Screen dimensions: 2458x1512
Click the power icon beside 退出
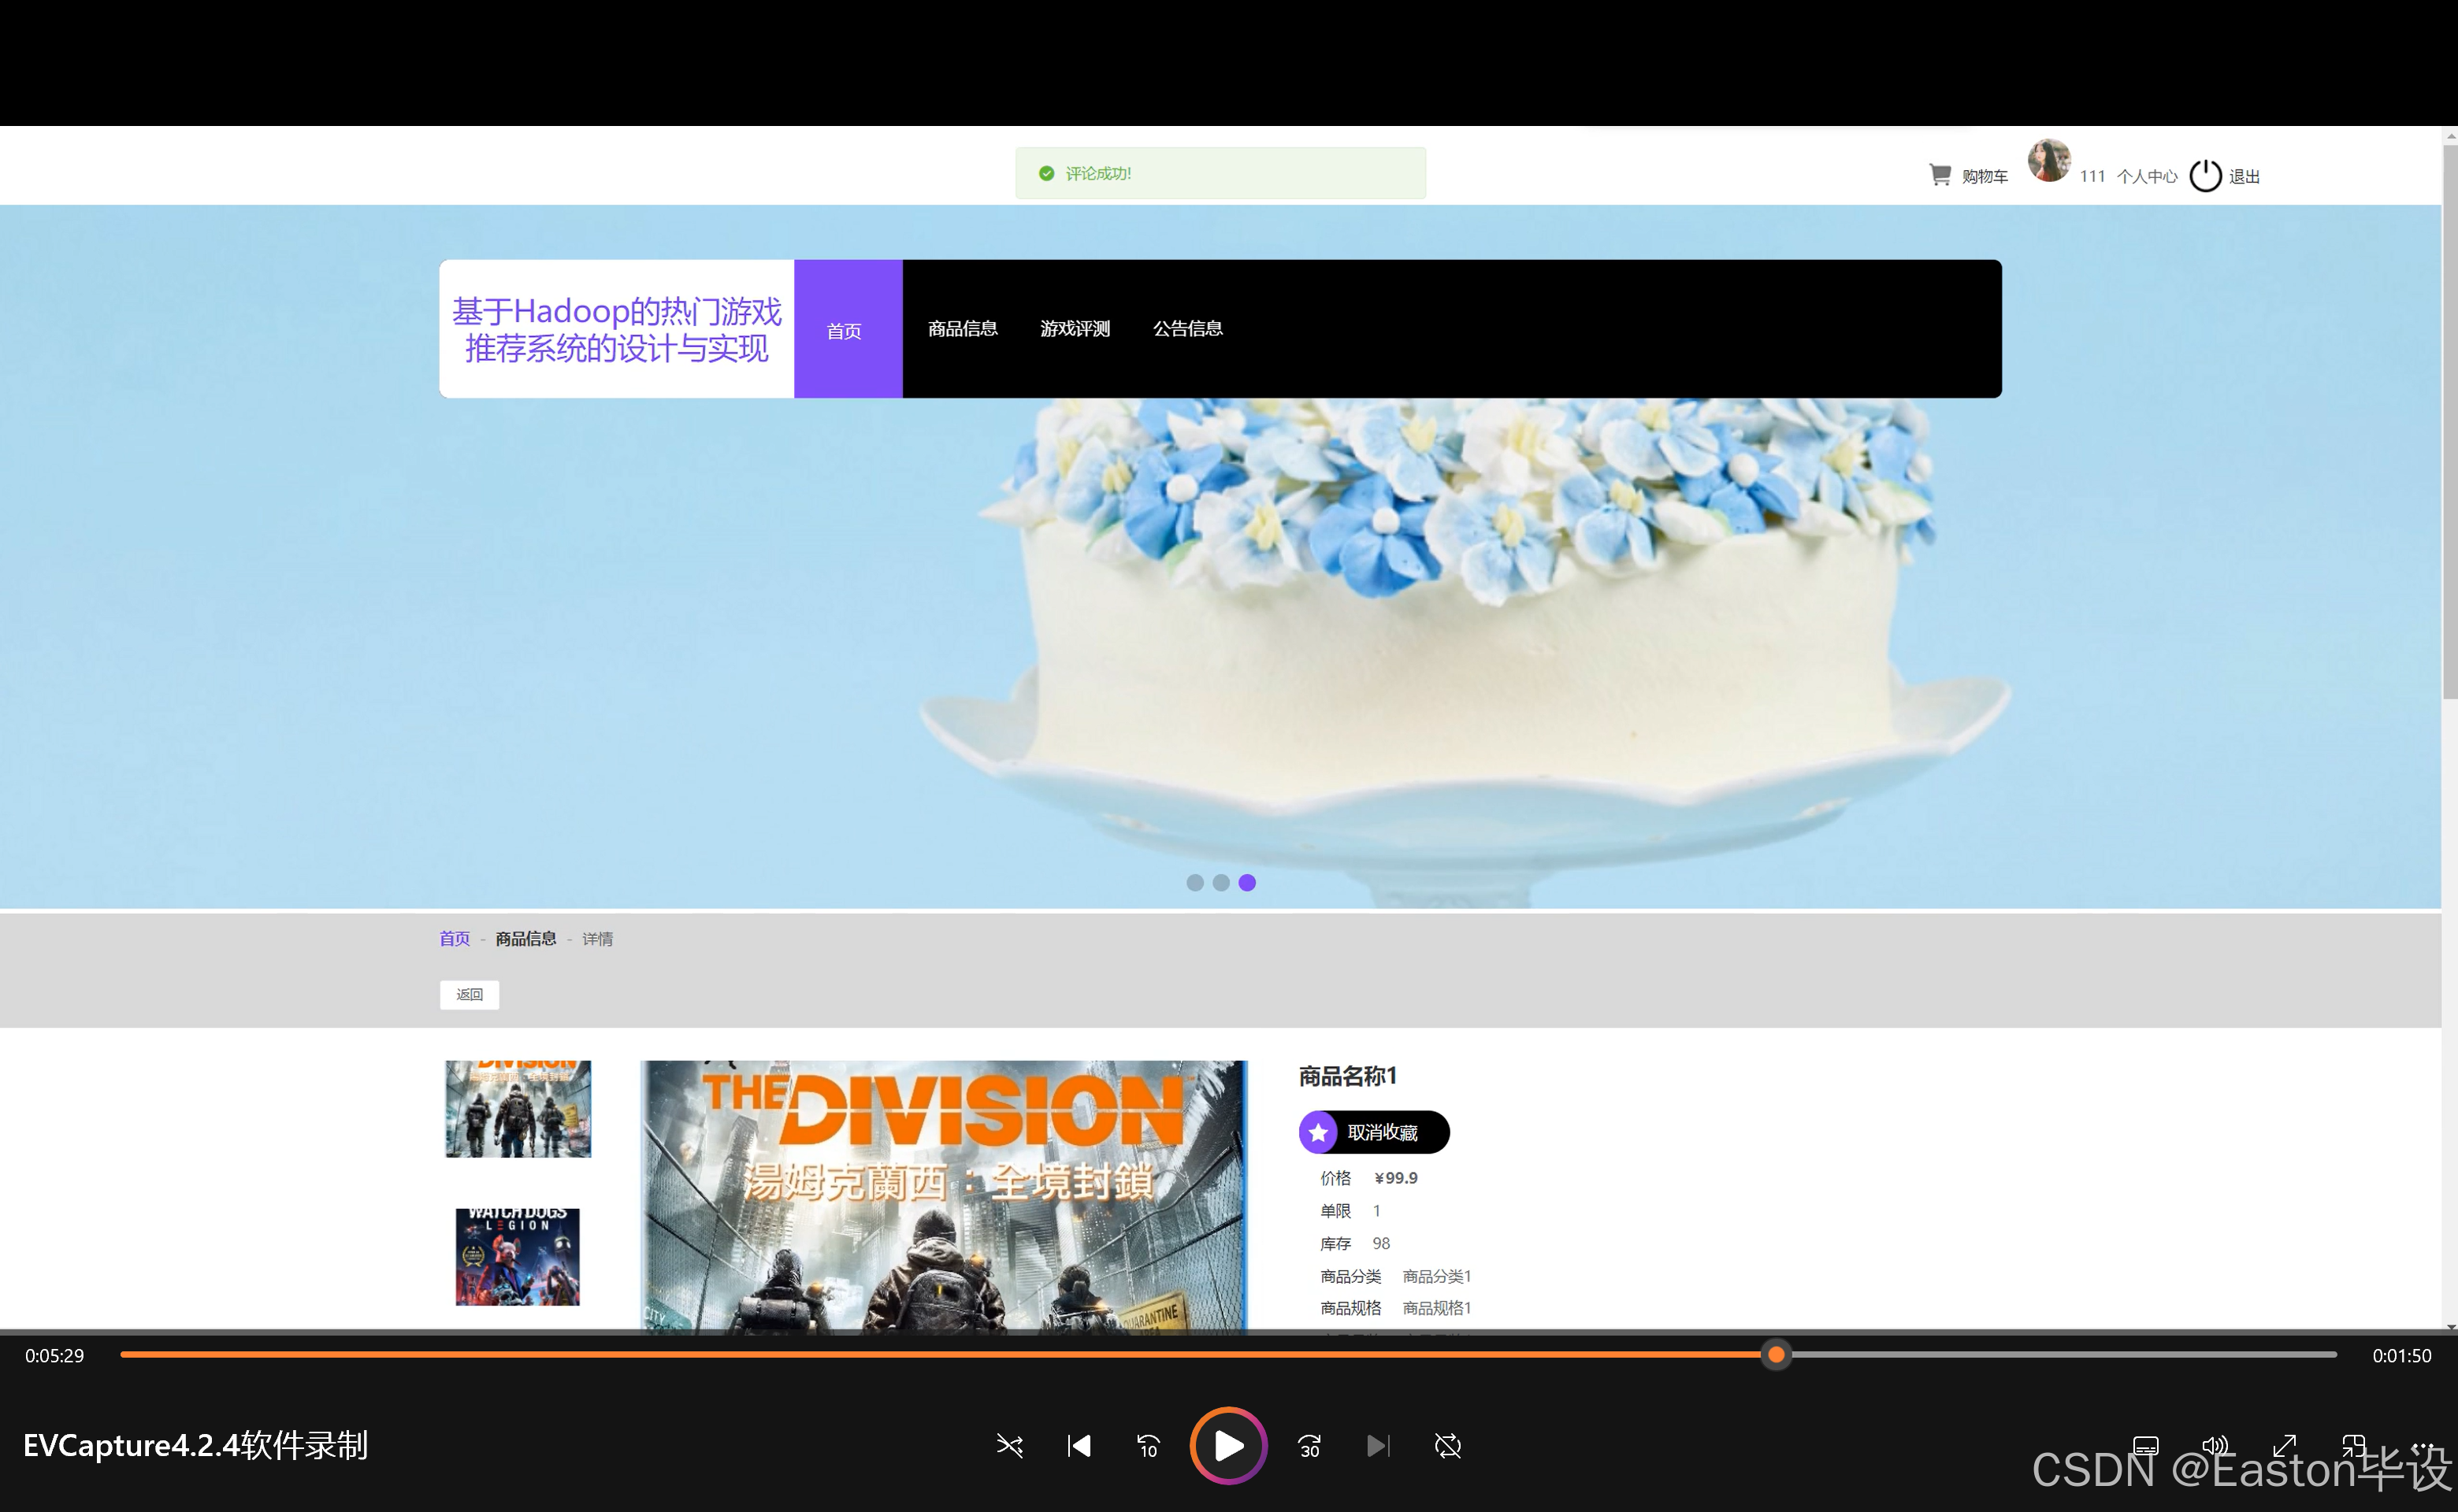(2205, 175)
